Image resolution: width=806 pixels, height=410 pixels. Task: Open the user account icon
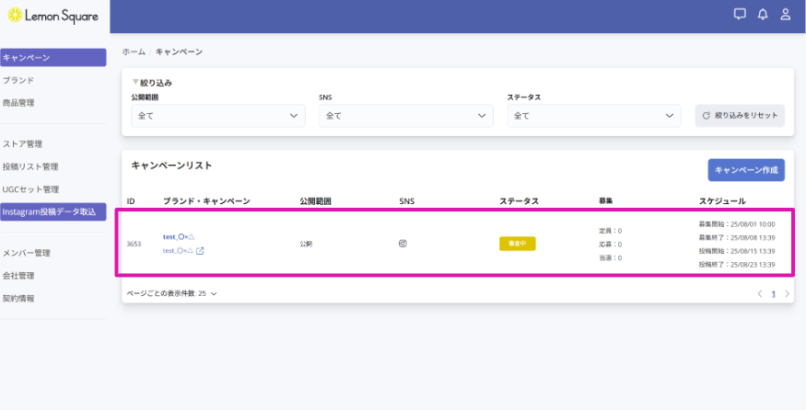(x=786, y=14)
